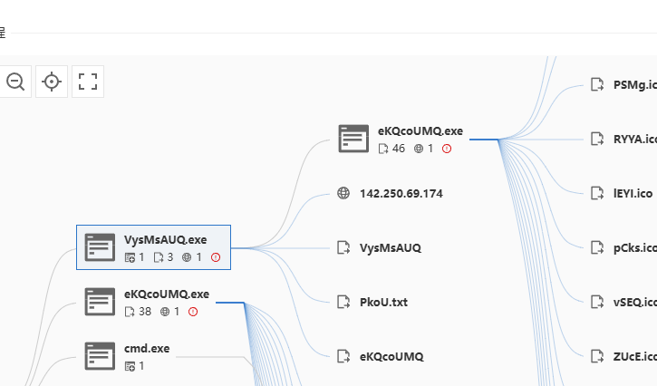Click the VysMsAUQ file name
657x386 pixels.
tap(391, 248)
